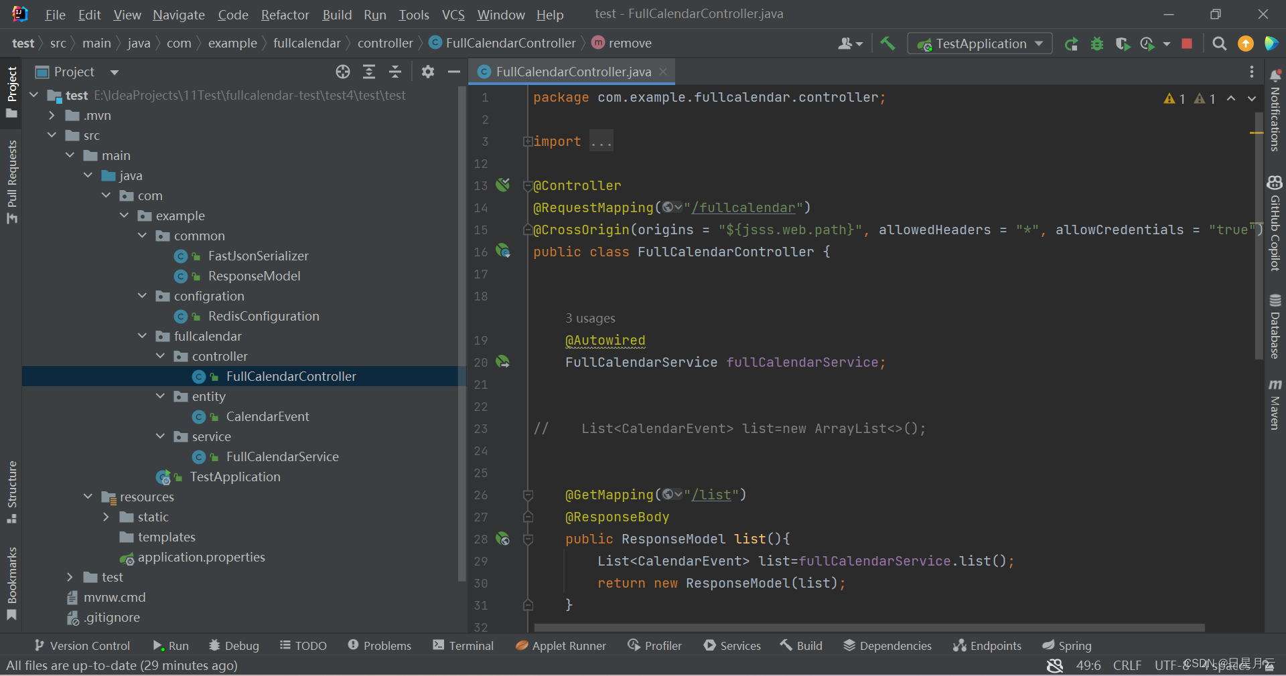This screenshot has width=1286, height=676.
Task: Open the Spring tool window
Action: pyautogui.click(x=1067, y=646)
